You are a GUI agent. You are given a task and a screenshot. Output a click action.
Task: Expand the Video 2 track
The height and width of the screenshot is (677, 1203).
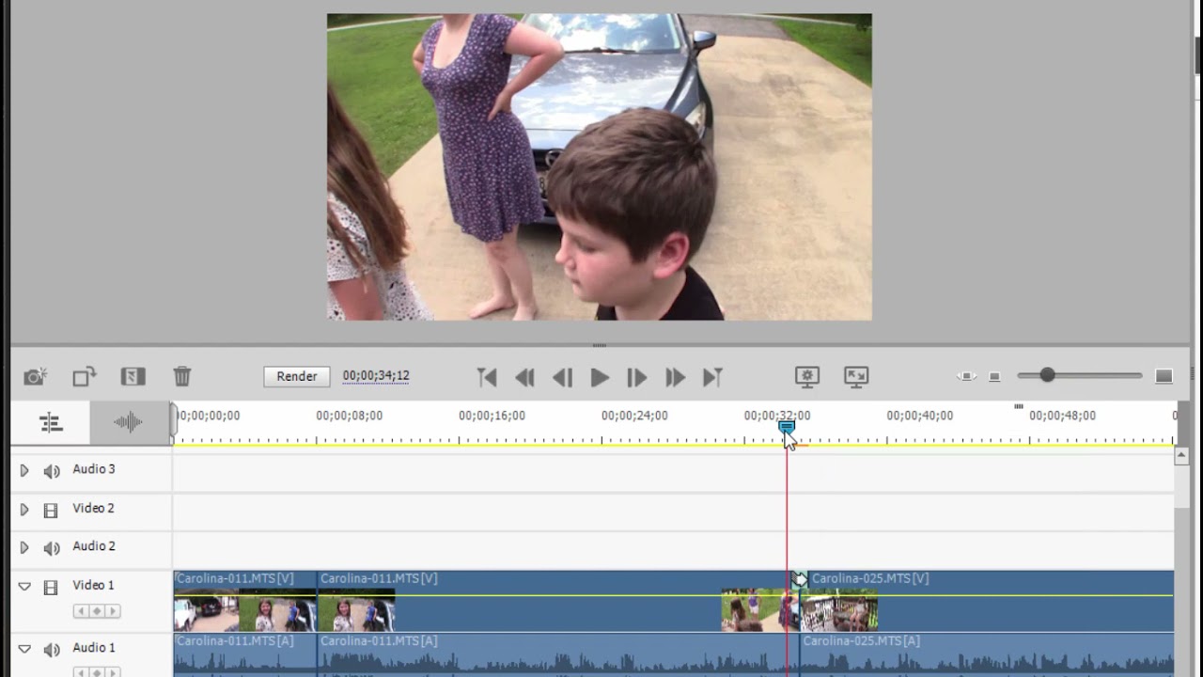point(24,510)
